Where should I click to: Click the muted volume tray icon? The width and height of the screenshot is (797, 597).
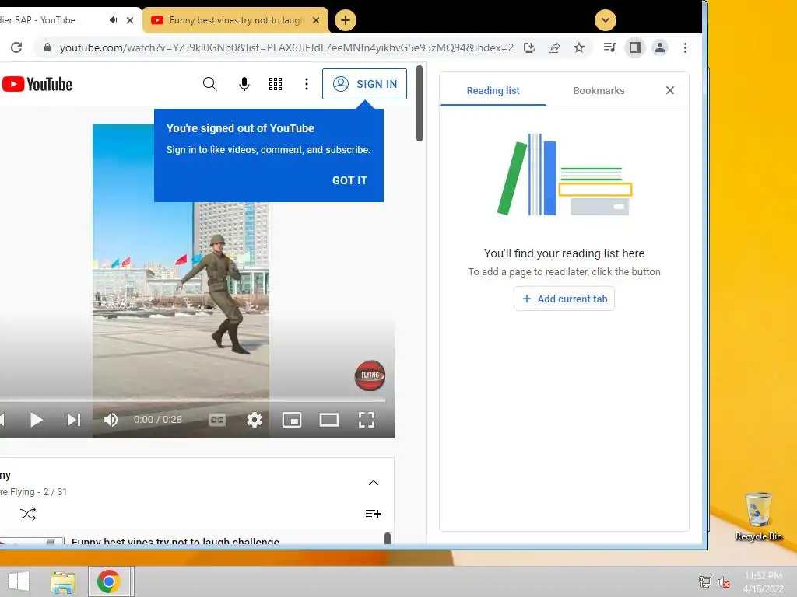tap(723, 582)
